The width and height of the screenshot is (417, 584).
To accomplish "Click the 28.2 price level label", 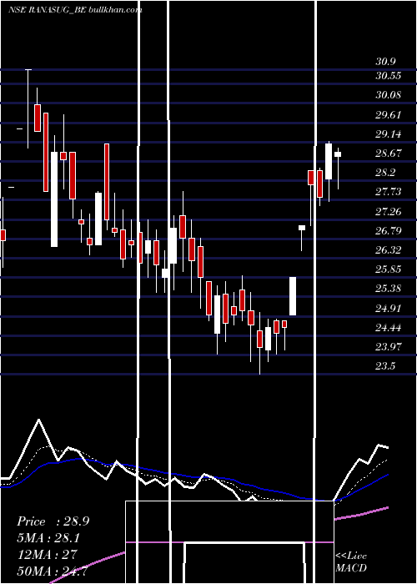I will 385,173.
